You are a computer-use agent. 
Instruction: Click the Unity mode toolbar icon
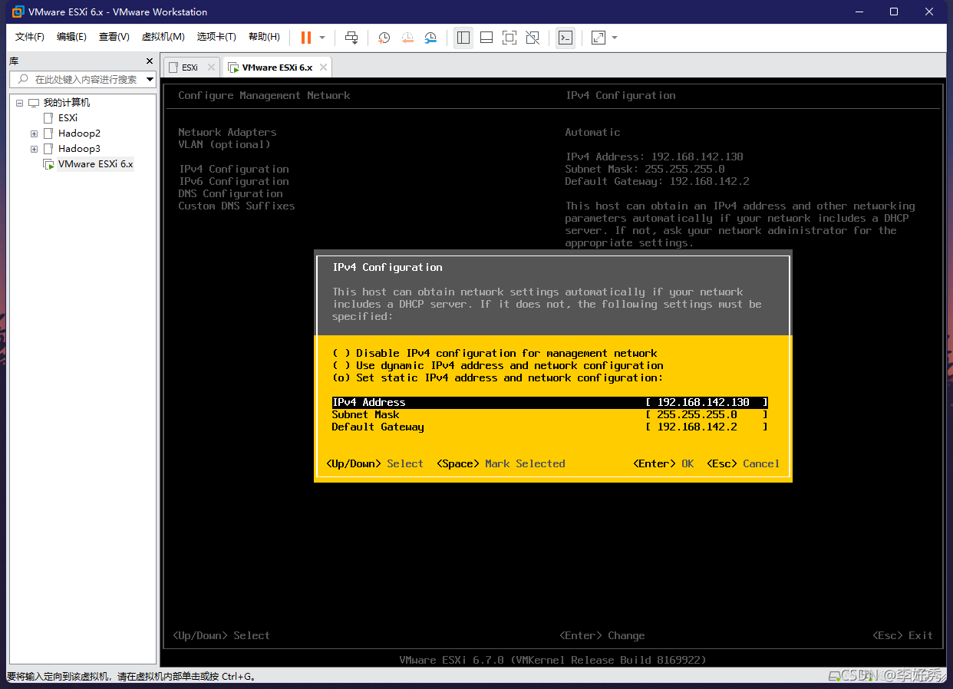coord(533,37)
